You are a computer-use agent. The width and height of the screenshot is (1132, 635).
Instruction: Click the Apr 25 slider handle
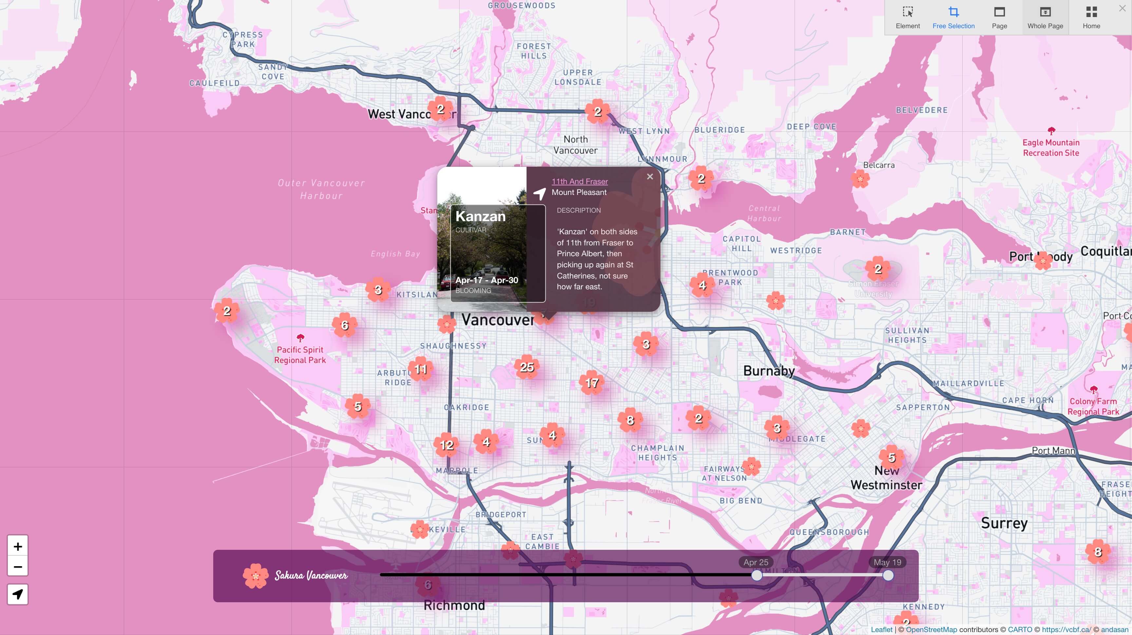756,575
